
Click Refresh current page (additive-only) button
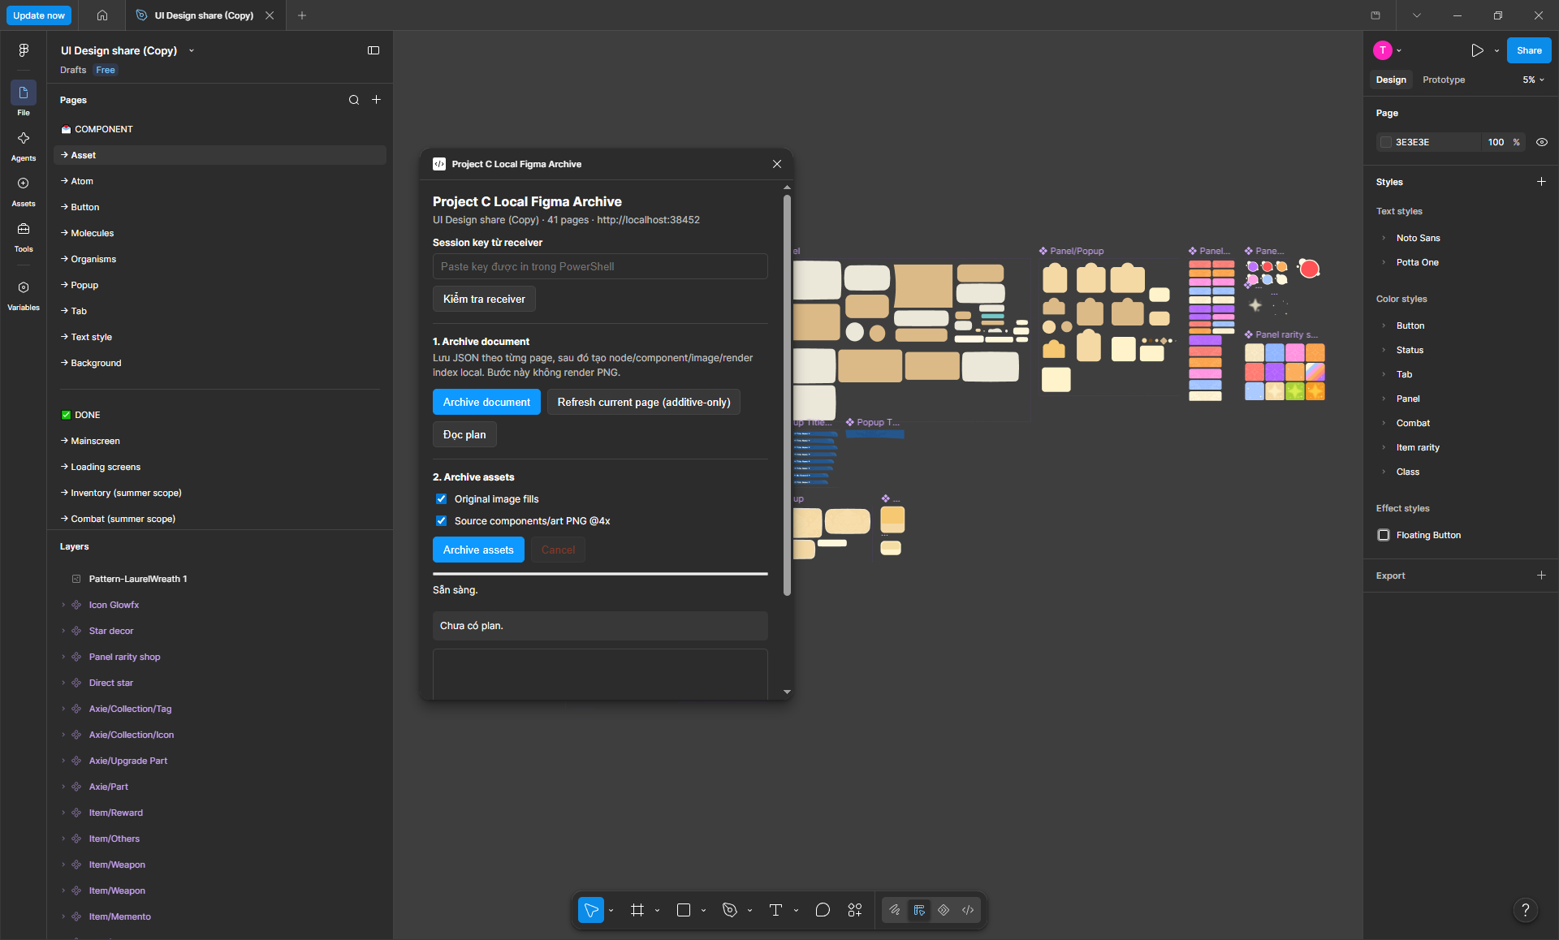644,402
